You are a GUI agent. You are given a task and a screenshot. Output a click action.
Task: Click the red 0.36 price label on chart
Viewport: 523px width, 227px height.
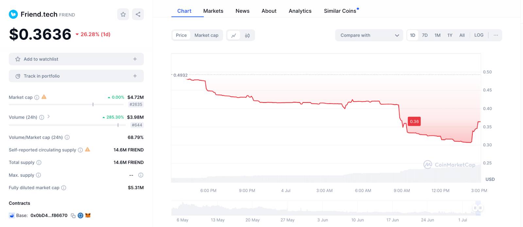click(414, 122)
